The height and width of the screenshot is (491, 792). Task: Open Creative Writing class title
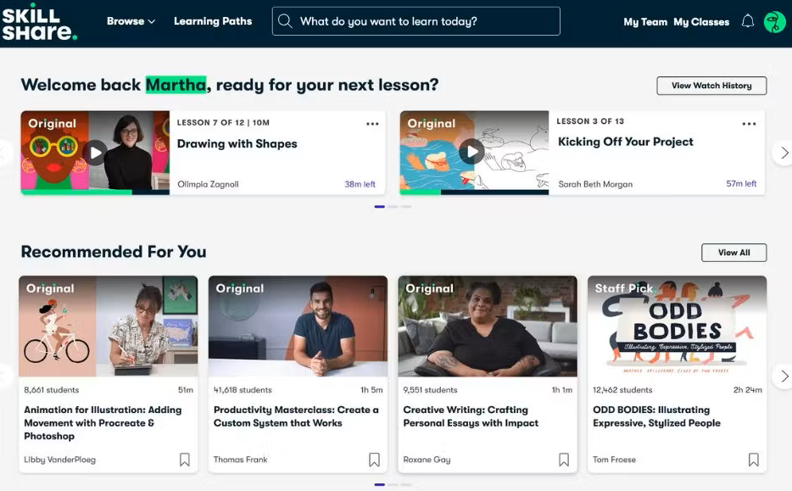tap(471, 416)
